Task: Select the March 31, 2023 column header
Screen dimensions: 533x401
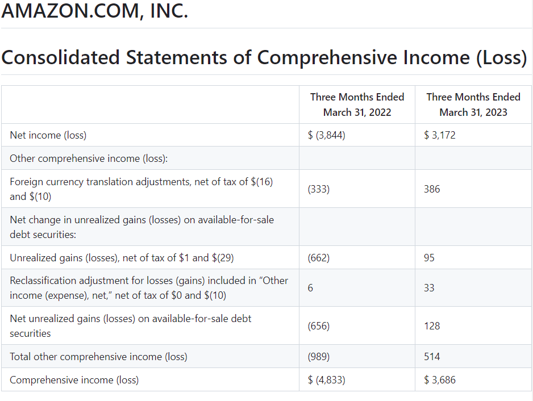Action: [x=473, y=105]
